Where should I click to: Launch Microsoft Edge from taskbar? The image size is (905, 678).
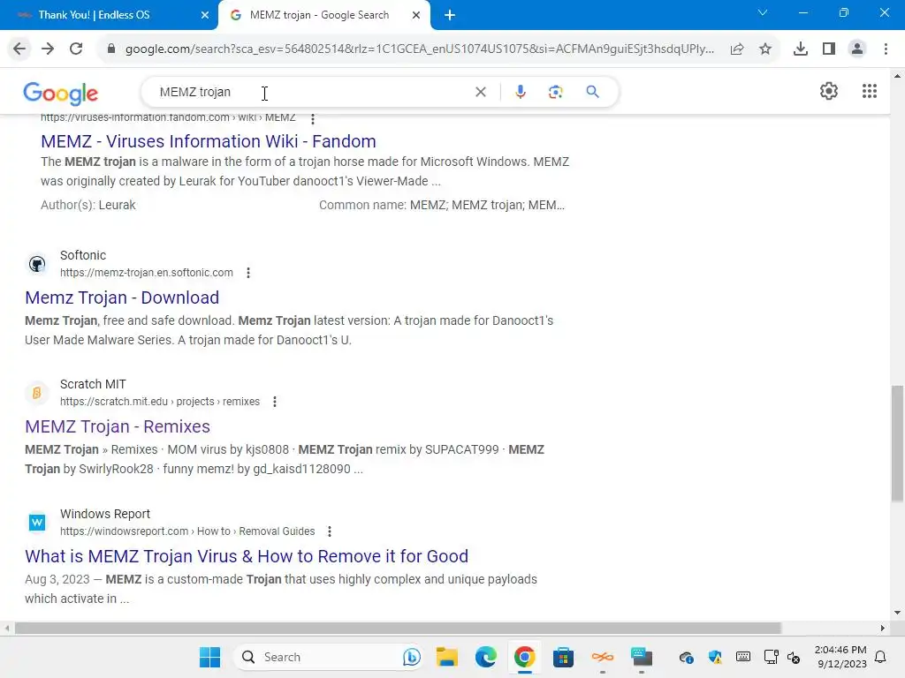point(486,657)
